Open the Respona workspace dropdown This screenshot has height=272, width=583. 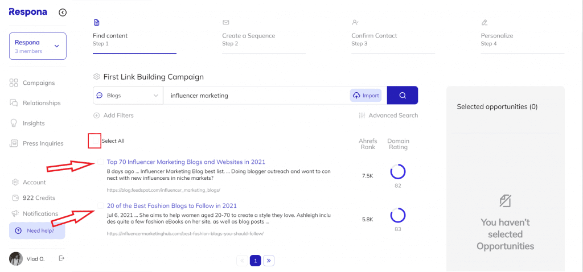point(38,46)
